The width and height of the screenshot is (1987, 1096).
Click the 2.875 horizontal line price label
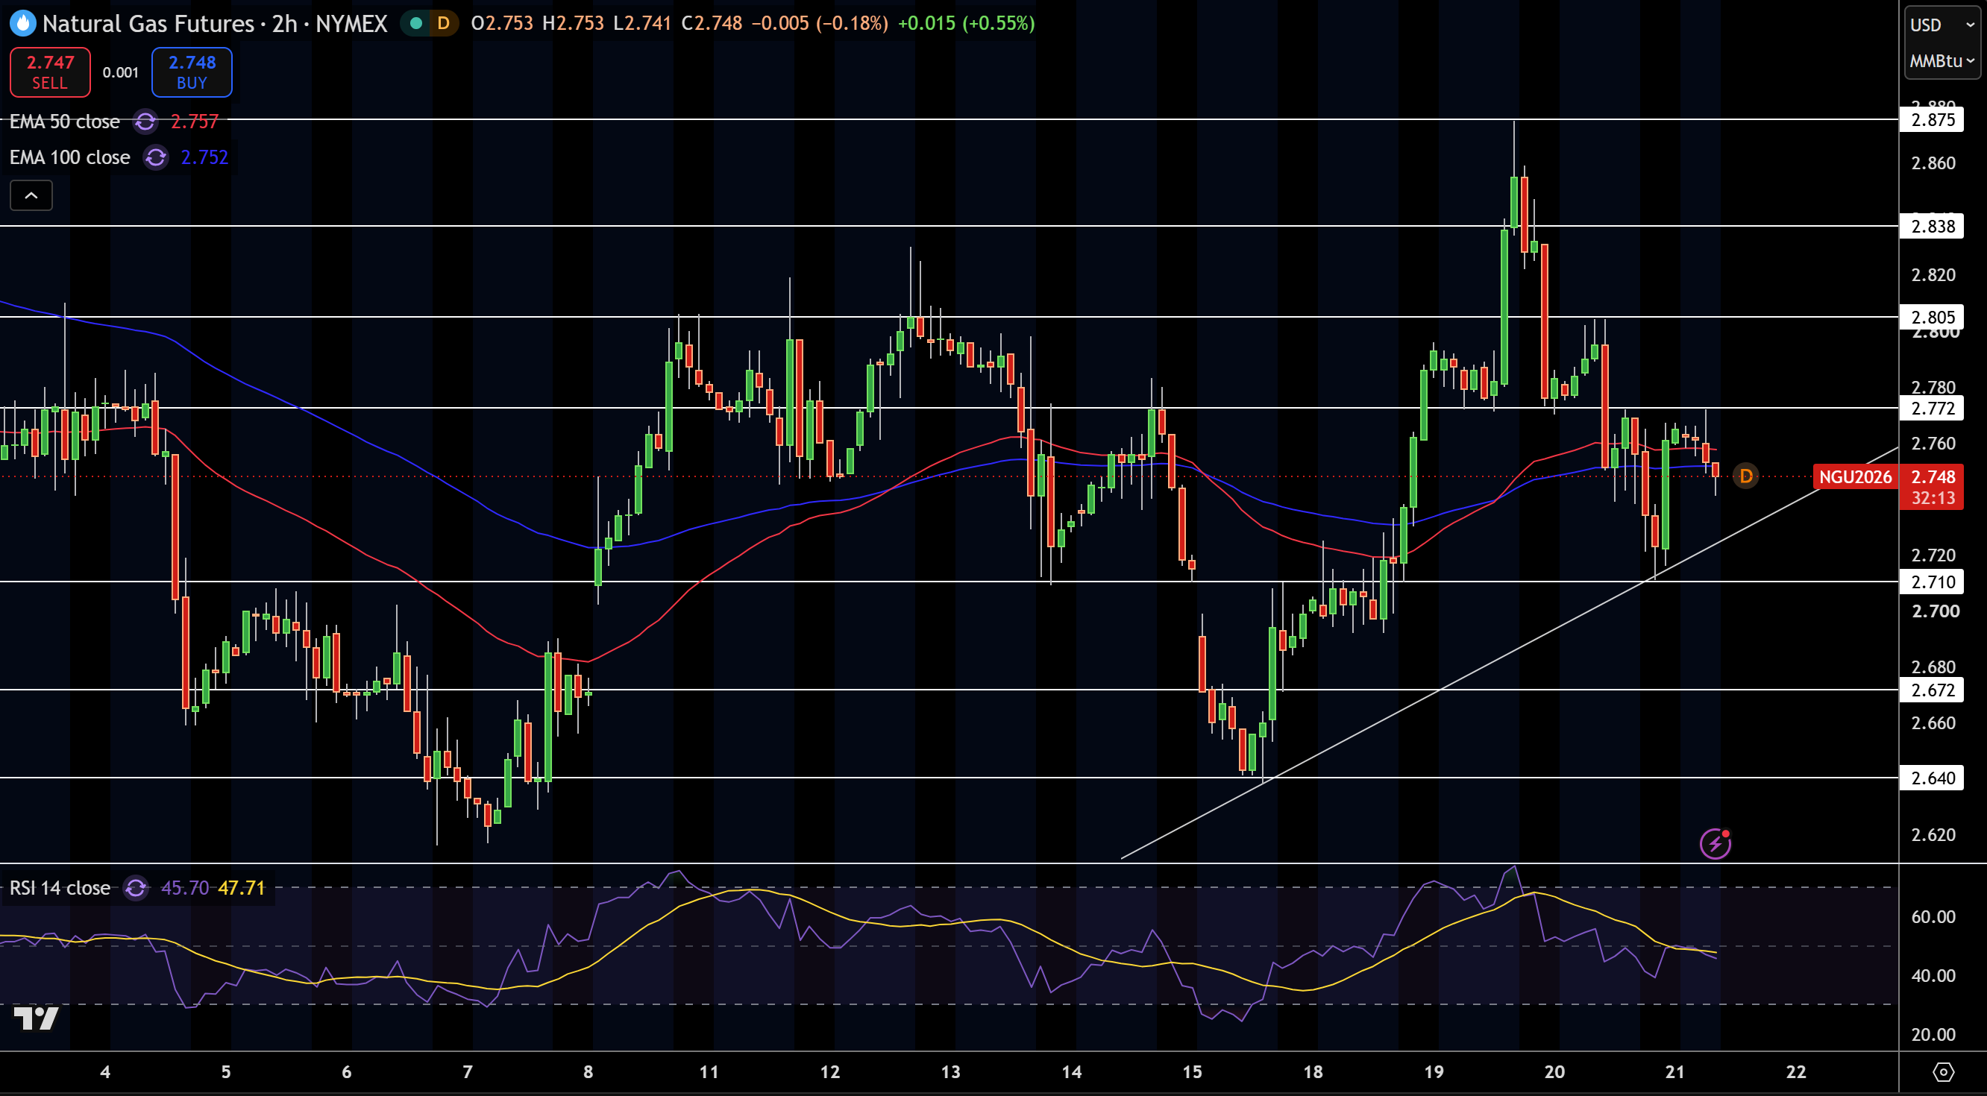(x=1932, y=119)
